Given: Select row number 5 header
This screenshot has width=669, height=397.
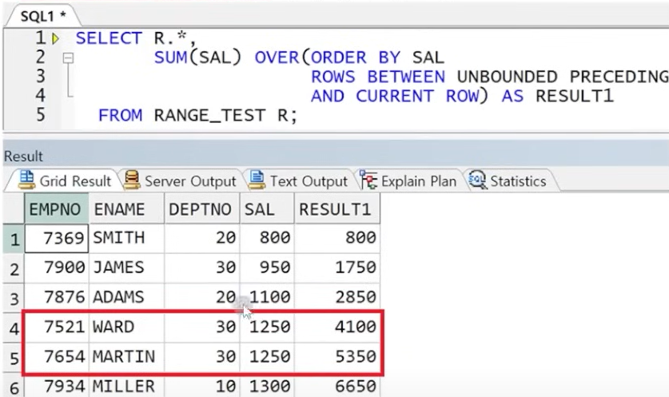Looking at the screenshot, I should [x=14, y=358].
